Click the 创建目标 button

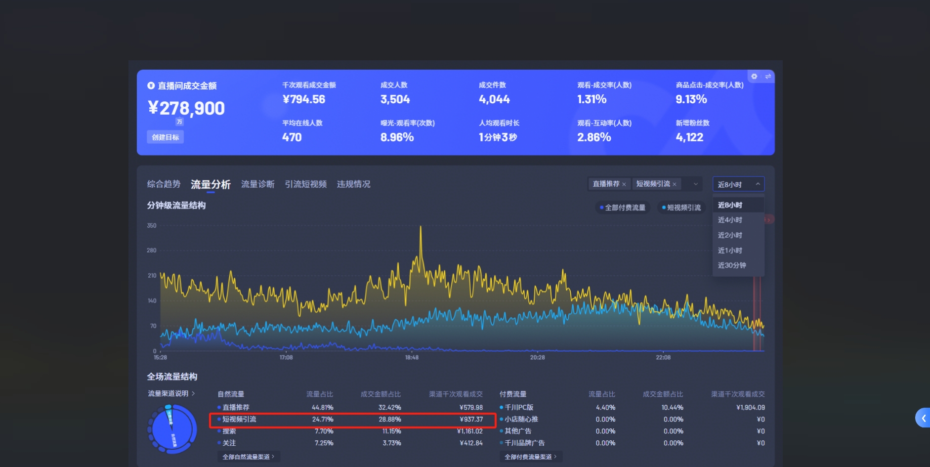(x=165, y=137)
